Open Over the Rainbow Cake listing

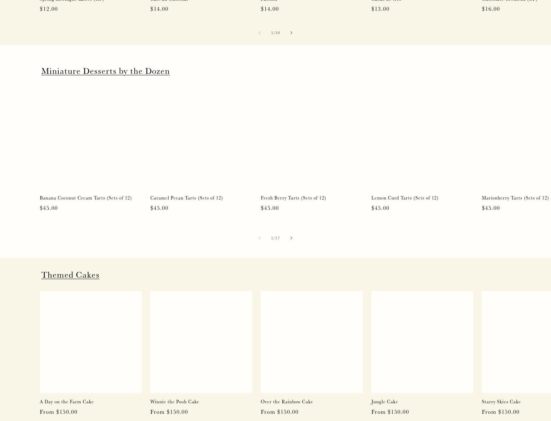click(x=287, y=402)
